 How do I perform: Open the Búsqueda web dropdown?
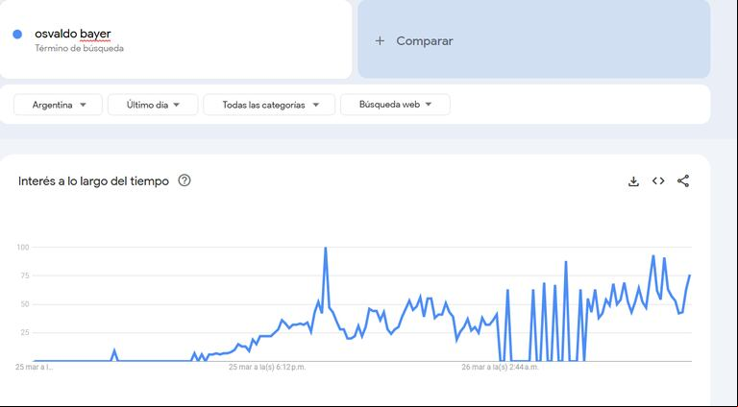[x=395, y=105]
